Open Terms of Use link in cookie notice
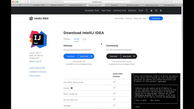This screenshot has width=194, height=109. point(152,94)
